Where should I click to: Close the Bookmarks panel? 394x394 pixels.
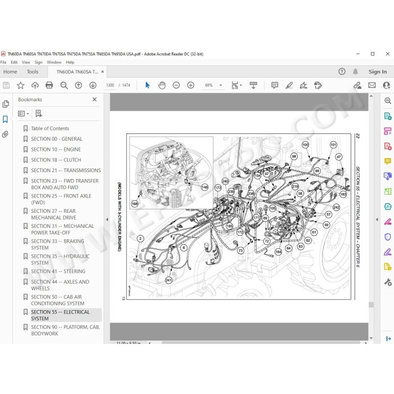pos(95,99)
